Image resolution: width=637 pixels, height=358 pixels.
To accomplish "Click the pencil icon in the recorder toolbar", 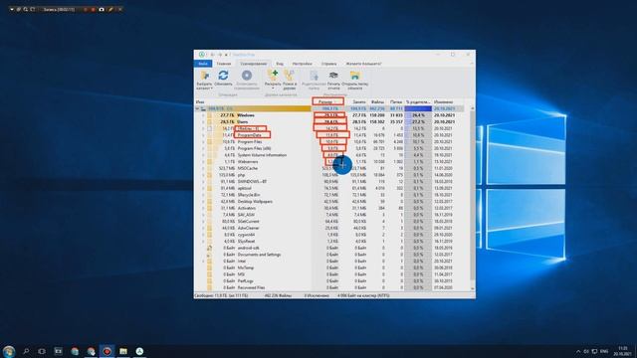I will pos(110,9).
